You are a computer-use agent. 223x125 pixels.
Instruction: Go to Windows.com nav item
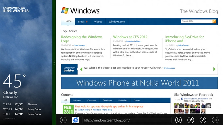[117, 22]
